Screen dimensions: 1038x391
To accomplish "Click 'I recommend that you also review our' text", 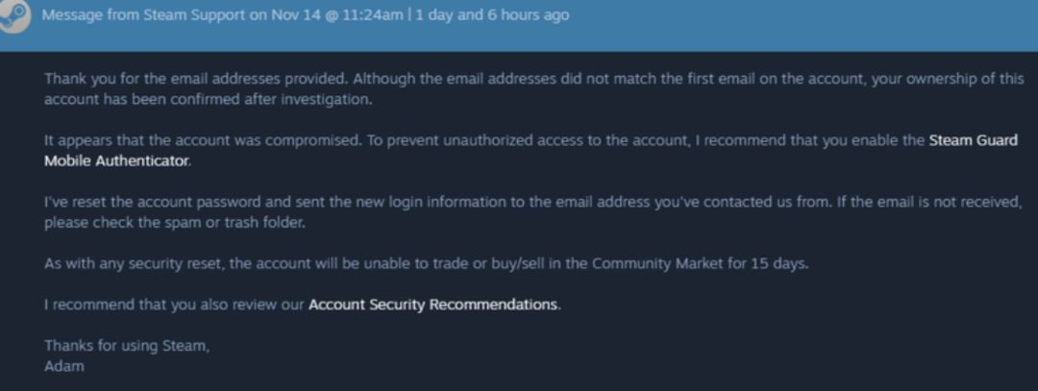I will pyautogui.click(x=174, y=305).
